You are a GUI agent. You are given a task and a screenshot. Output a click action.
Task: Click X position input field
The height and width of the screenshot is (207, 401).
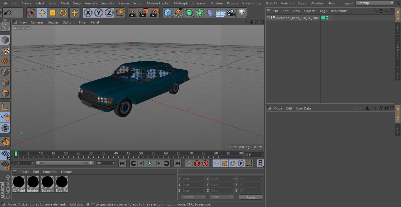194,179
